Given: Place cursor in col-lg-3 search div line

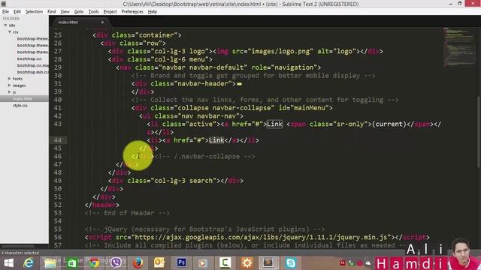Looking at the screenshot, I should [x=176, y=181].
